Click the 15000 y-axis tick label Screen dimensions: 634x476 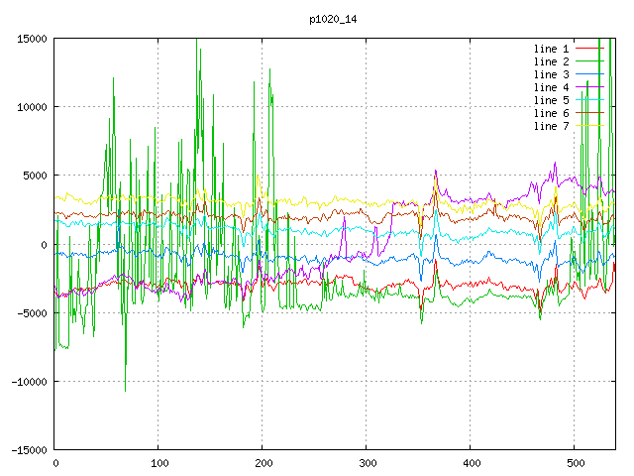32,39
